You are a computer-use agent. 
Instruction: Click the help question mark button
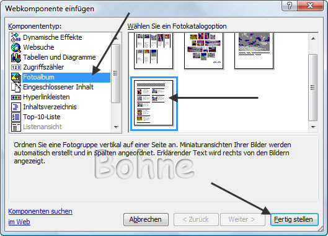coord(290,5)
